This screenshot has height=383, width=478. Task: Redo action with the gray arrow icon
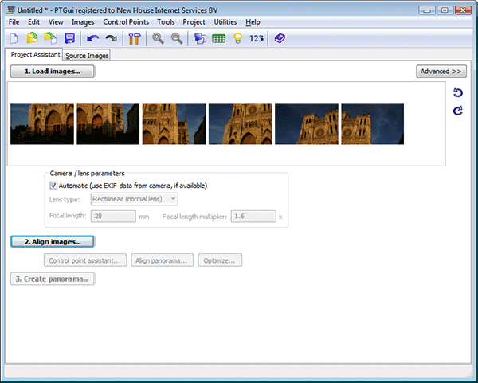click(x=112, y=38)
